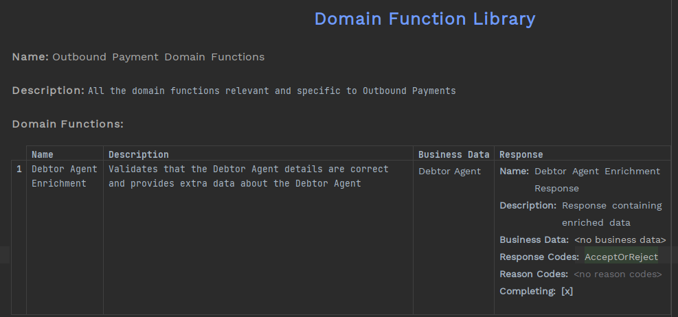Click the Description column header
The height and width of the screenshot is (317, 678).
pos(138,154)
